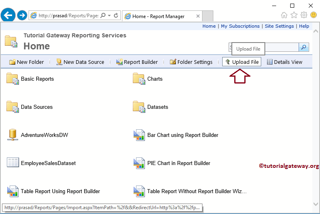The image size is (320, 214).
Task: Click PIE Chart in Report Builder icon
Action: (x=139, y=163)
